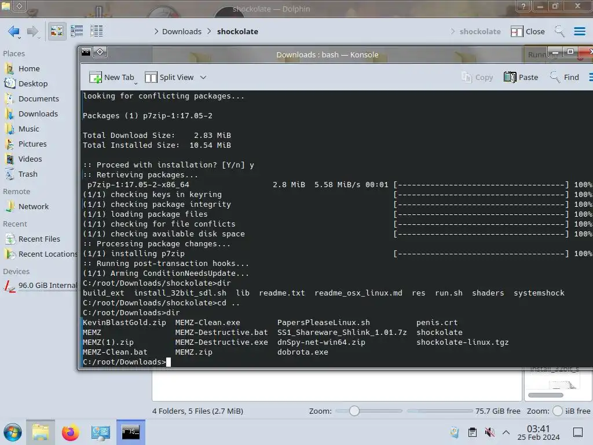Expand chevron before shockolate breadcrumb
593x445 pixels.
coord(209,31)
